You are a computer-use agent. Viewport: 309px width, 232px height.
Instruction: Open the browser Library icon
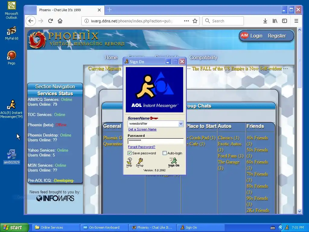(x=275, y=21)
